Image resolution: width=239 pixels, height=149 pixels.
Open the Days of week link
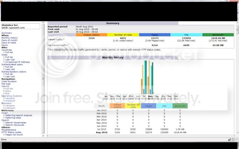(x=9, y=43)
